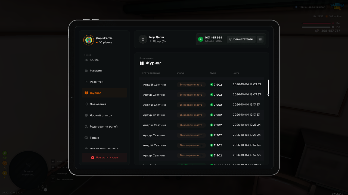Viewport: 348px width, 195px height.
Task: Select the ДарінFamQ clan avatar
Action: tap(89, 40)
